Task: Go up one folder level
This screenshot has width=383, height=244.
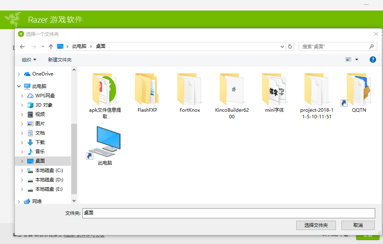Action: [51, 46]
